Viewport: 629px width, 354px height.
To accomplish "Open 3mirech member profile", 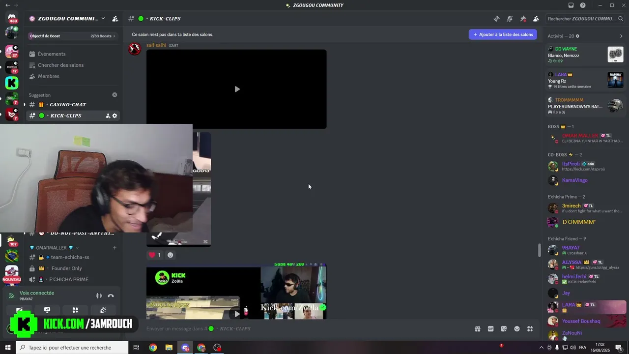I will [585, 208].
